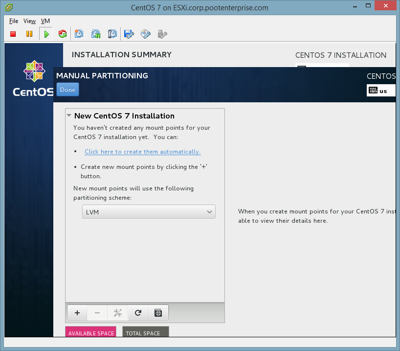
Task: Configure the mount point with the tools icon
Action: (117, 313)
